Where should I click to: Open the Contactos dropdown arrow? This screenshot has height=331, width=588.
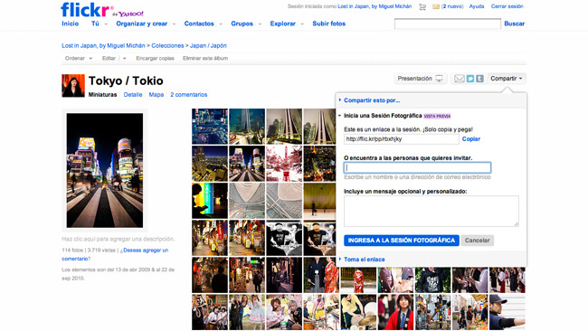point(221,24)
